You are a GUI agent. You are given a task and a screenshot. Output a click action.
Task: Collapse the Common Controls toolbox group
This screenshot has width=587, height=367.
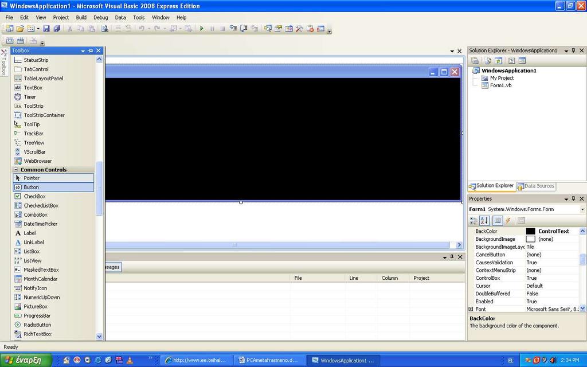(16, 170)
